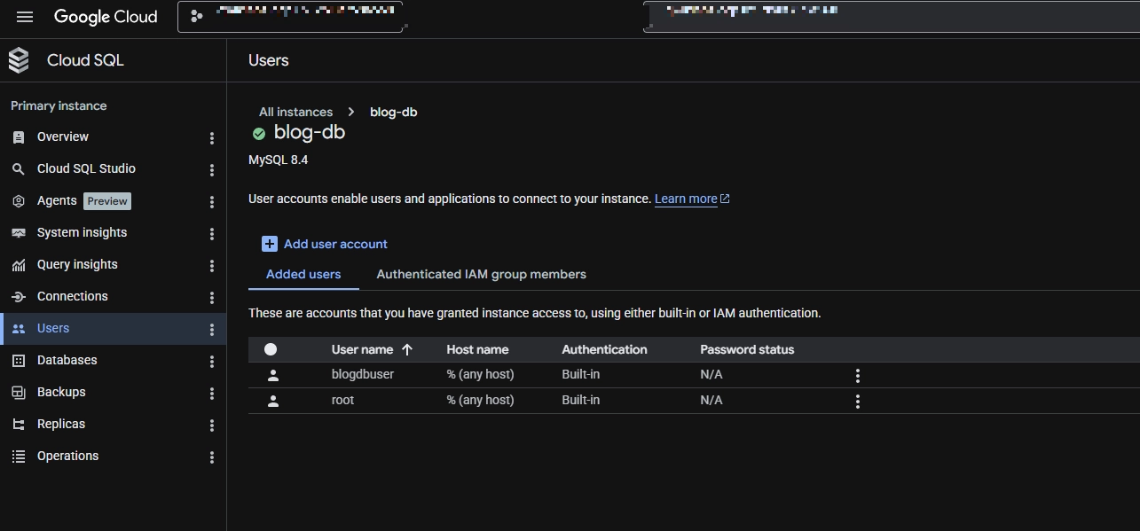
Task: Open Cloud SQL Studio page
Action: point(86,168)
